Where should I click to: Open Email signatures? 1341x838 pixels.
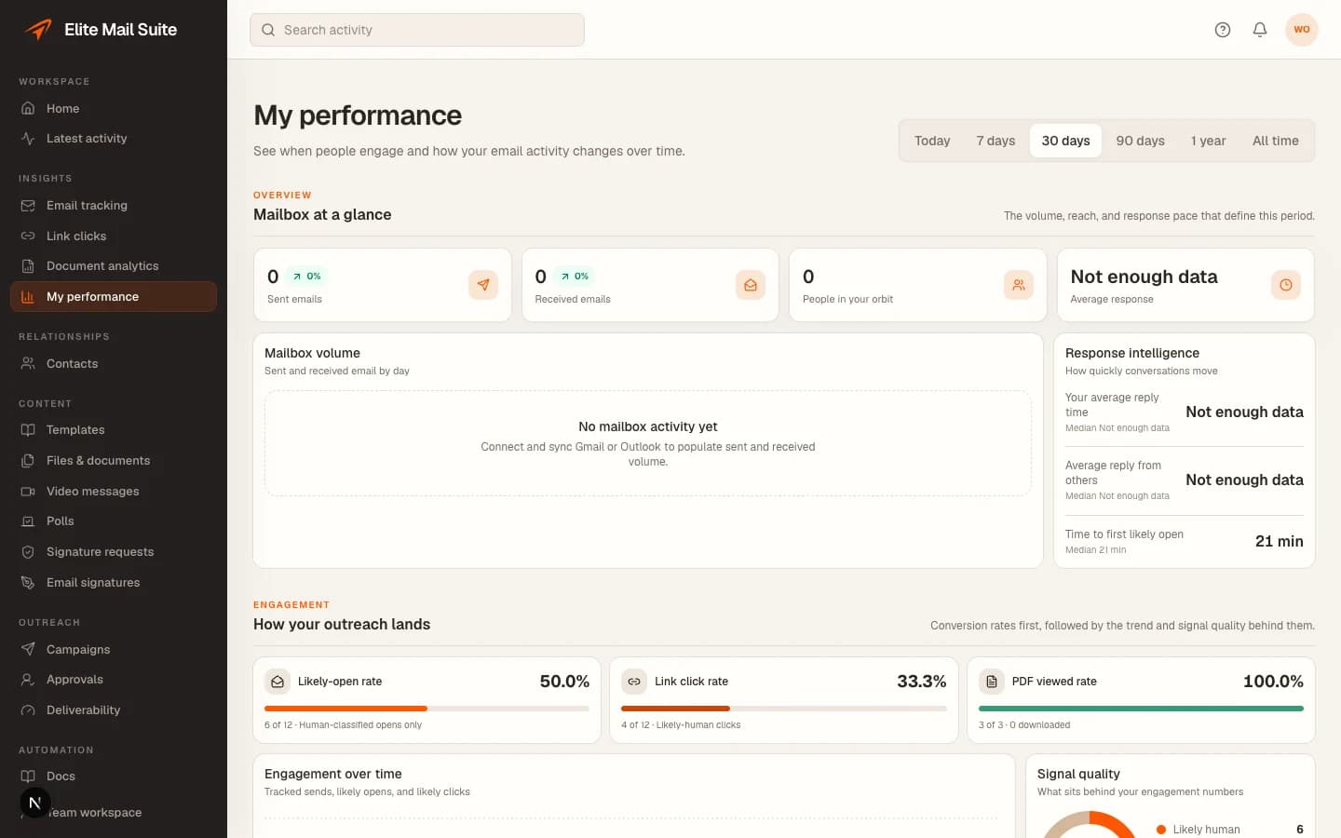click(114, 583)
